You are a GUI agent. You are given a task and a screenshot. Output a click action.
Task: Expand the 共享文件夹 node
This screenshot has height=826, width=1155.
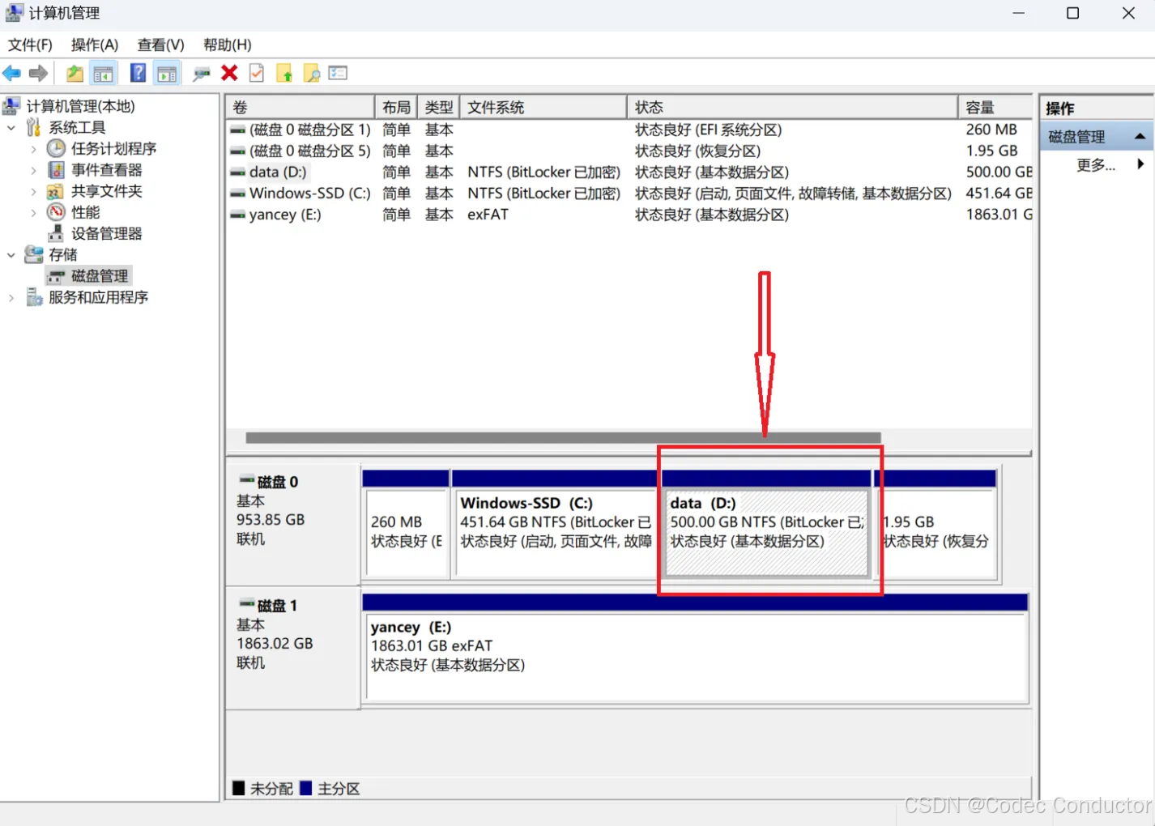click(33, 191)
